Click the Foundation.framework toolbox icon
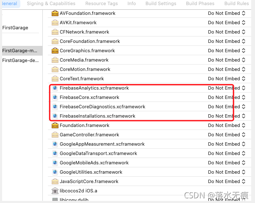Viewport: 255px width, 203px height. coord(55,125)
